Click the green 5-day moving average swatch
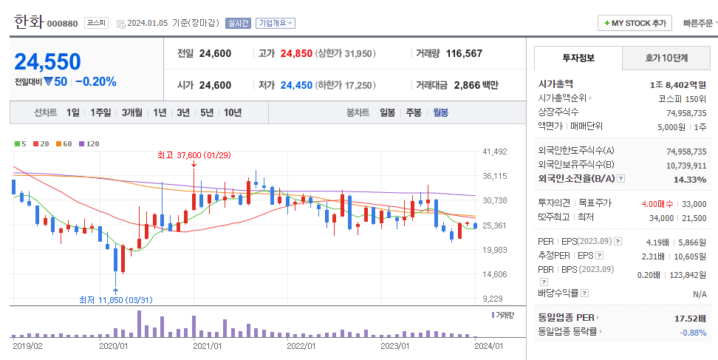 click(x=17, y=144)
